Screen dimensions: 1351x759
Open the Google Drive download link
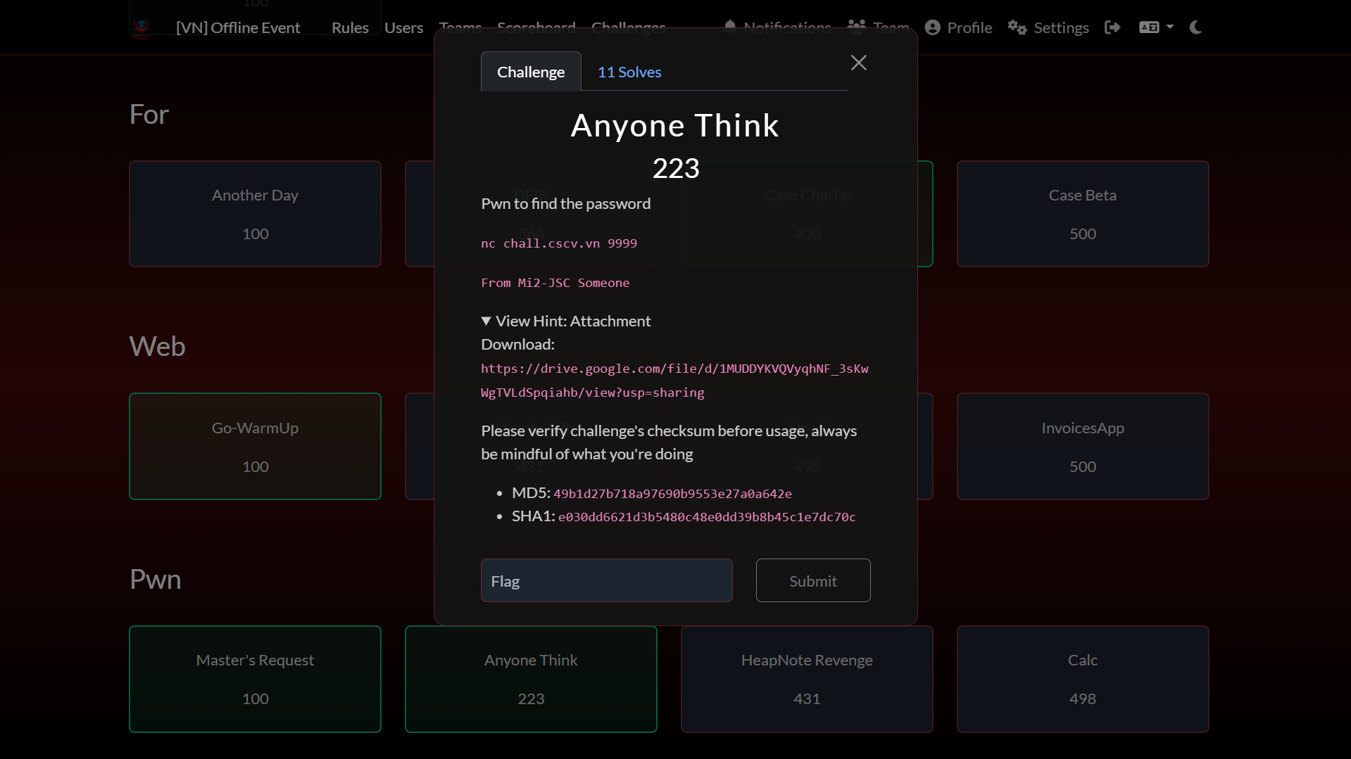coord(674,380)
